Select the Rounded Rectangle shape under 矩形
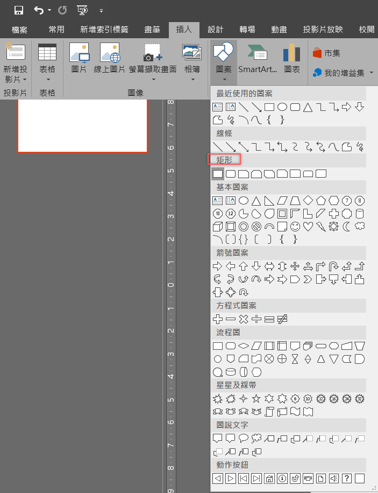The image size is (378, 493). 231,173
